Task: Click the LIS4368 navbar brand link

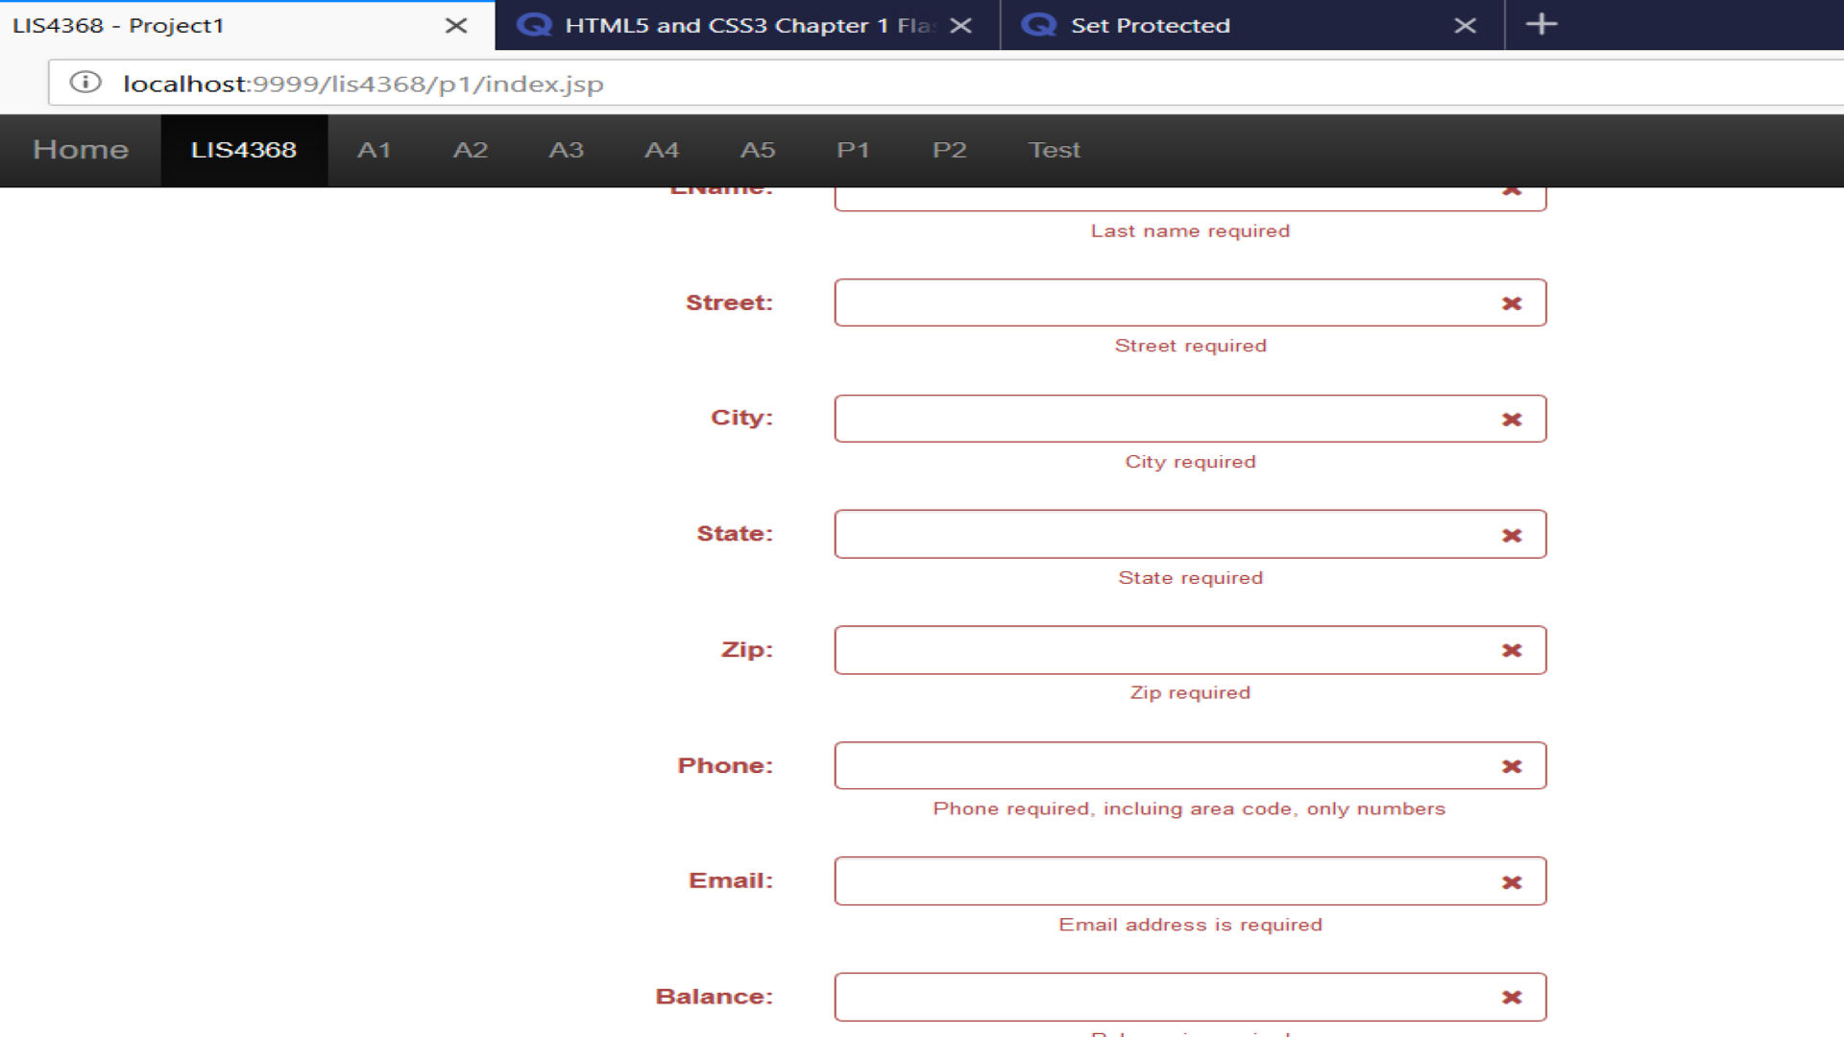Action: click(x=244, y=150)
